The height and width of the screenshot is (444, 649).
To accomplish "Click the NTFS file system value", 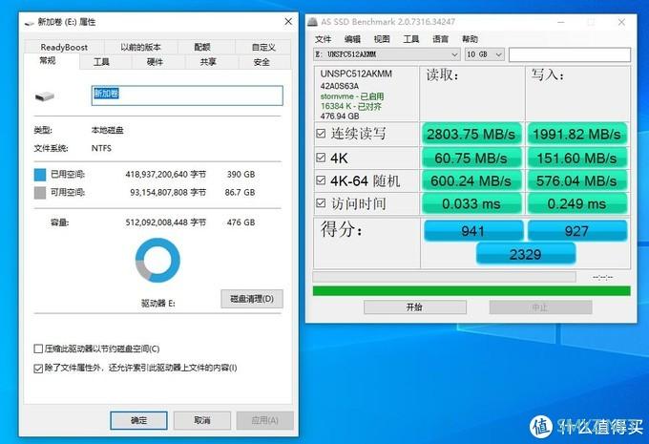I will [101, 148].
